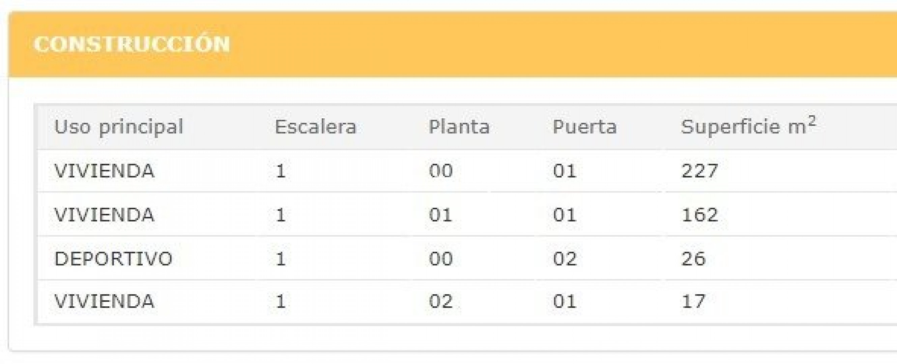Click VIVIENDA in the 162 m² row
The height and width of the screenshot is (364, 897).
coord(104,215)
